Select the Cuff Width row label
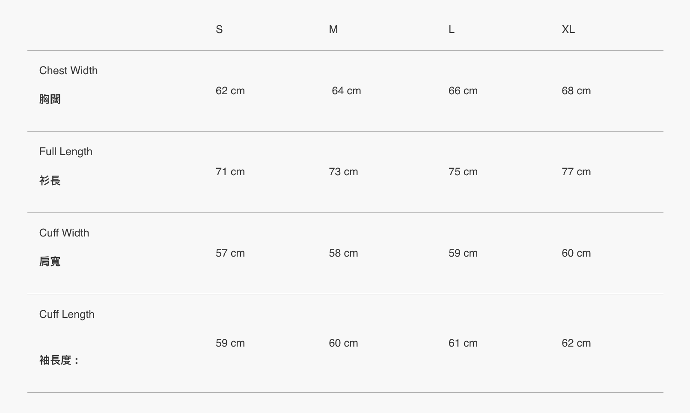Image resolution: width=690 pixels, height=413 pixels. coord(64,233)
